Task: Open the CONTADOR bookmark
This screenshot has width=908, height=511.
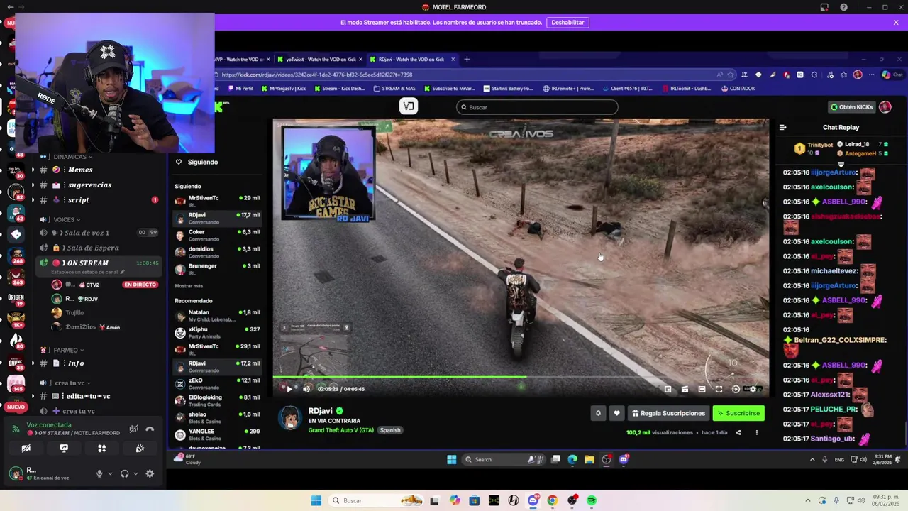Action: coord(738,89)
